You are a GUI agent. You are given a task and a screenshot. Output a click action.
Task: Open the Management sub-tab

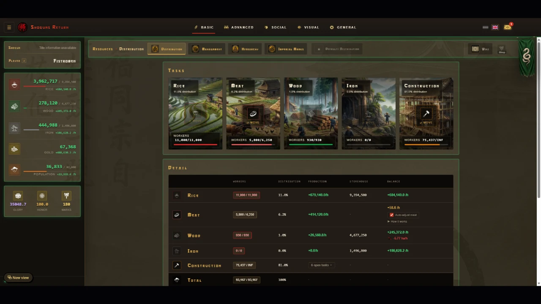[207, 49]
